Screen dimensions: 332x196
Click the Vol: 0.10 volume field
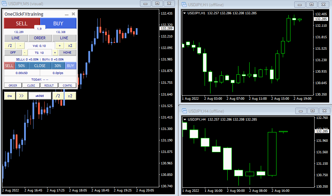pyautogui.click(x=39, y=46)
